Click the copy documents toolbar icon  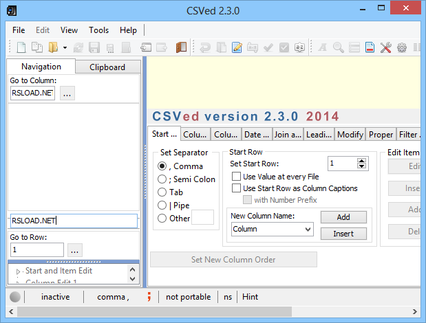37,47
